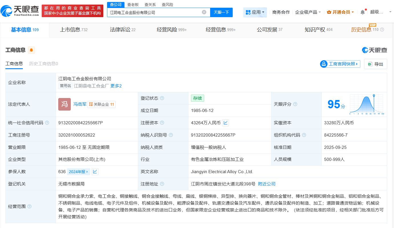Click the orange notification bell beside 工商信息
This screenshot has height=228, width=394.
tap(31, 50)
